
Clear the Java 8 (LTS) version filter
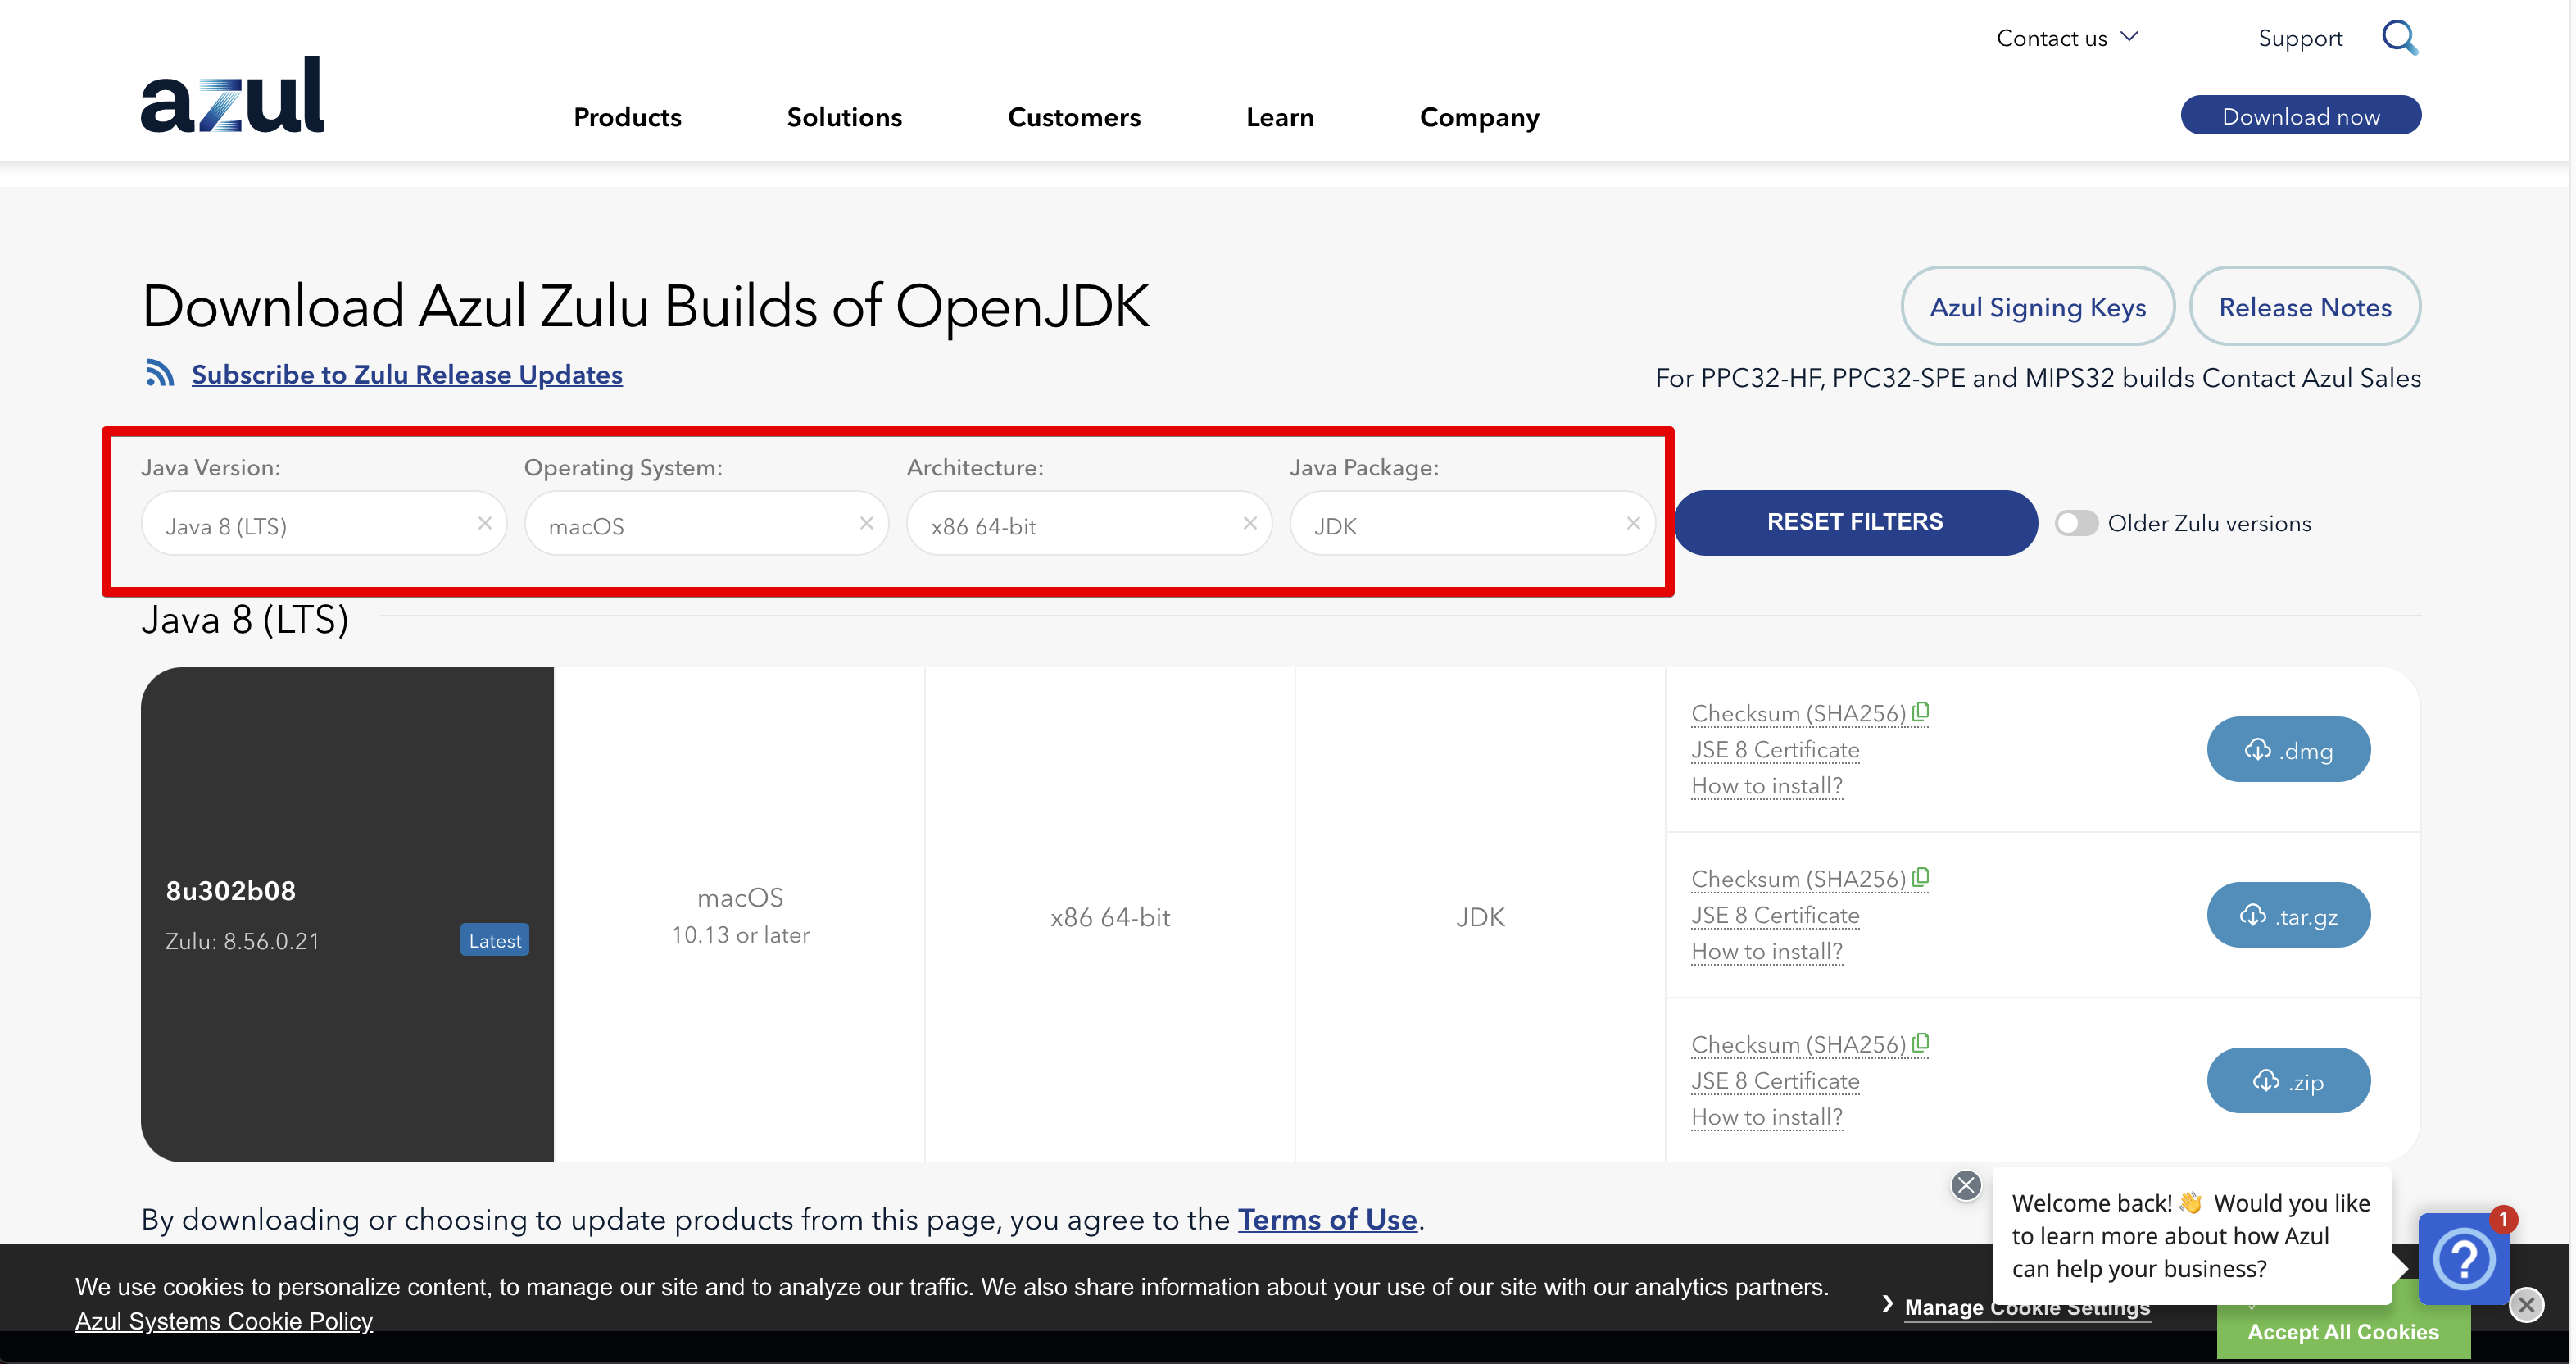click(485, 522)
